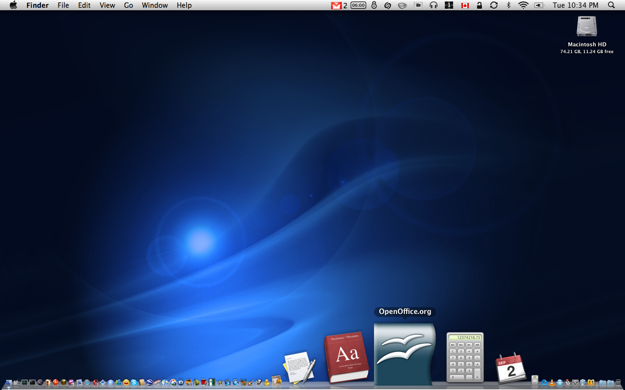Open Spotlight search magnifier
Image resolution: width=625 pixels, height=390 pixels.
(611, 5)
